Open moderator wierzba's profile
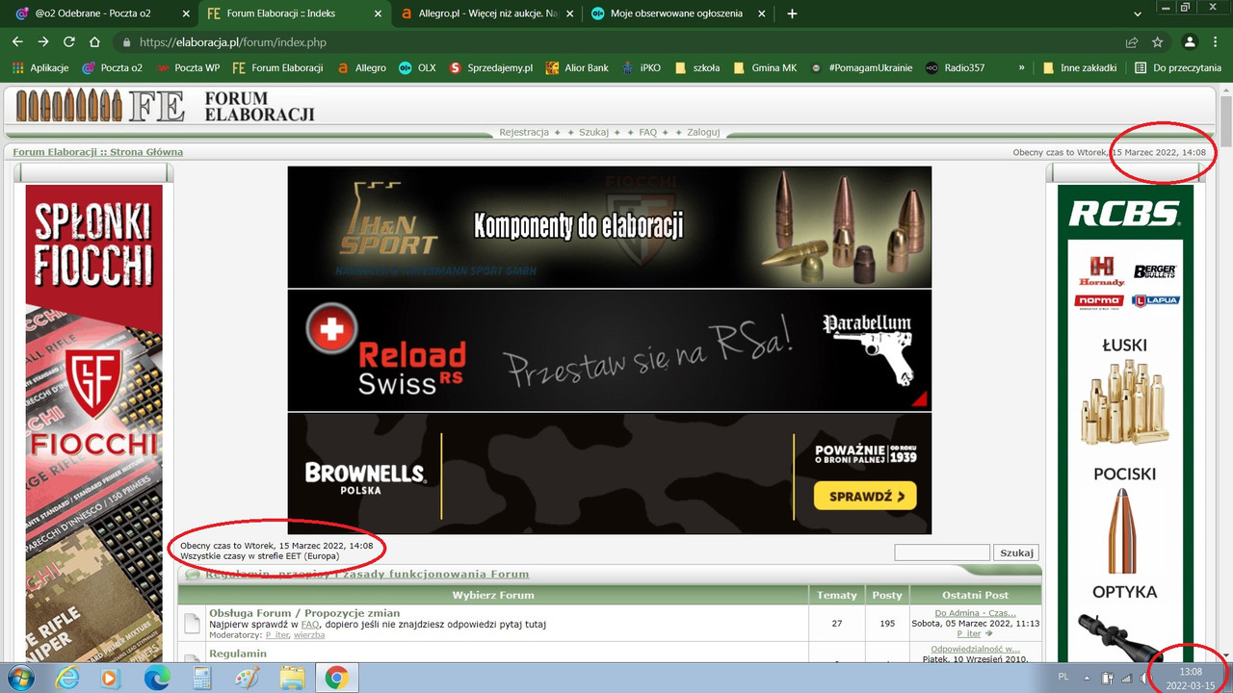Image resolution: width=1233 pixels, height=693 pixels. coord(309,635)
